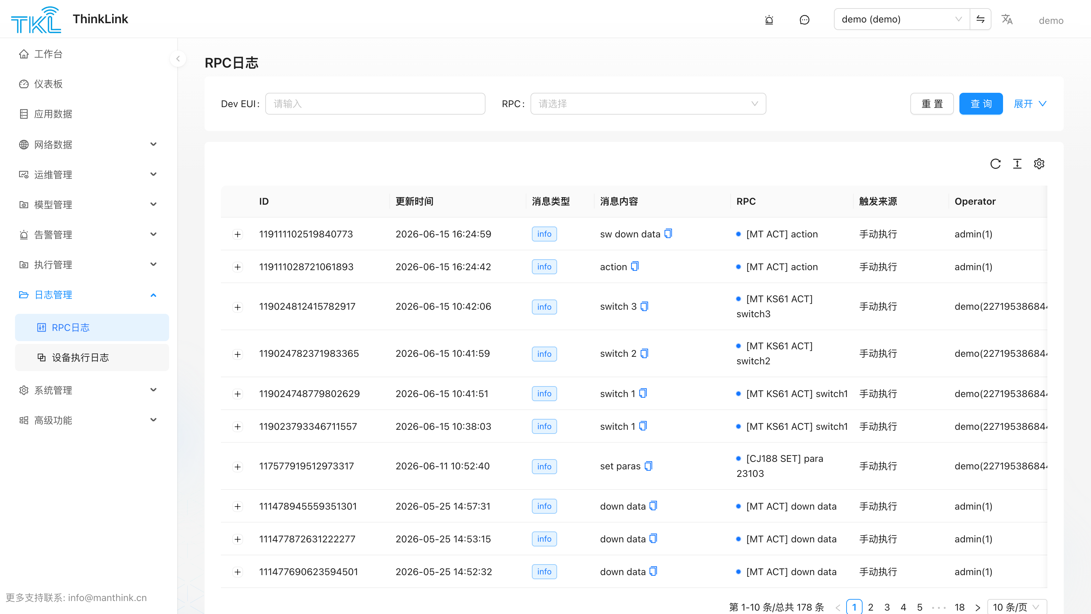Open the chat message icon in header
The height and width of the screenshot is (614, 1091).
(x=804, y=19)
